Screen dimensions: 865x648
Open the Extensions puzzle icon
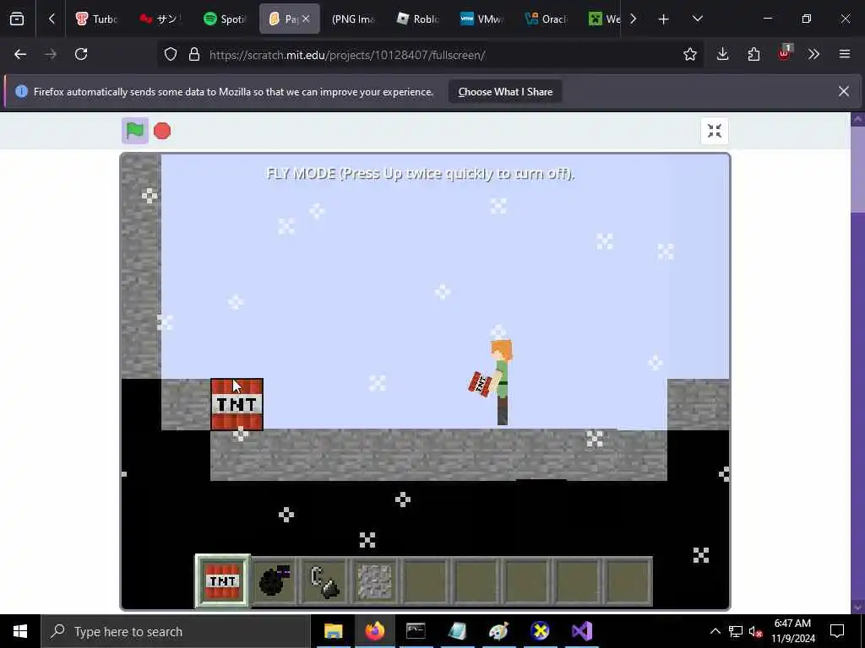click(753, 54)
